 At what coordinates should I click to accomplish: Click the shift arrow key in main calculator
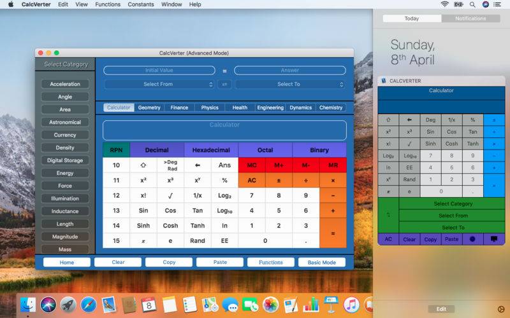click(x=143, y=165)
